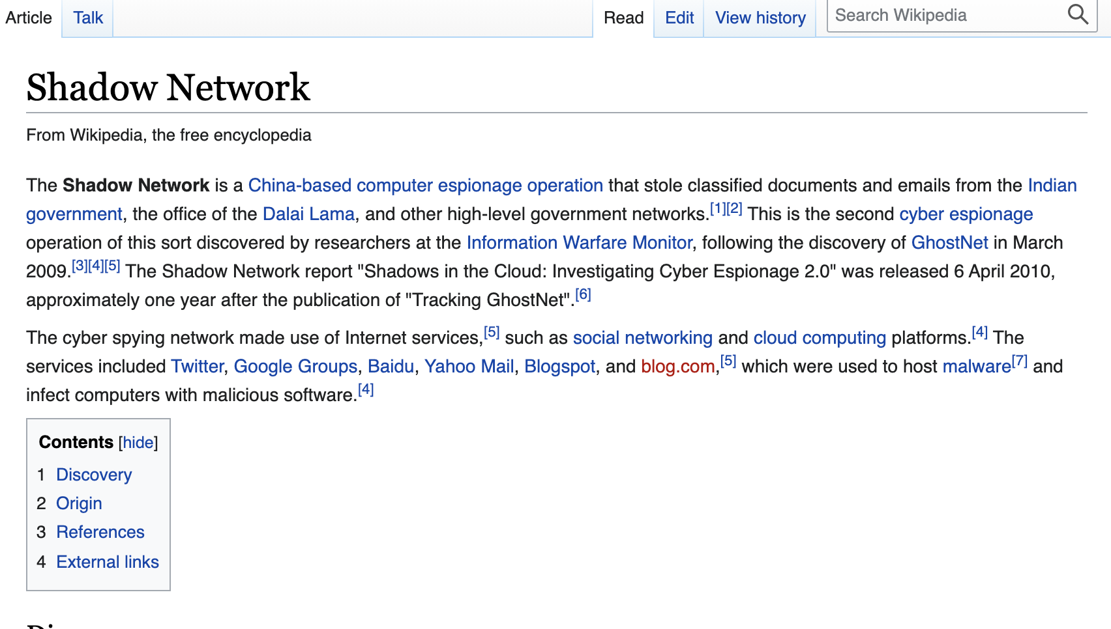
Task: Open the Blogspot link
Action: pos(560,367)
